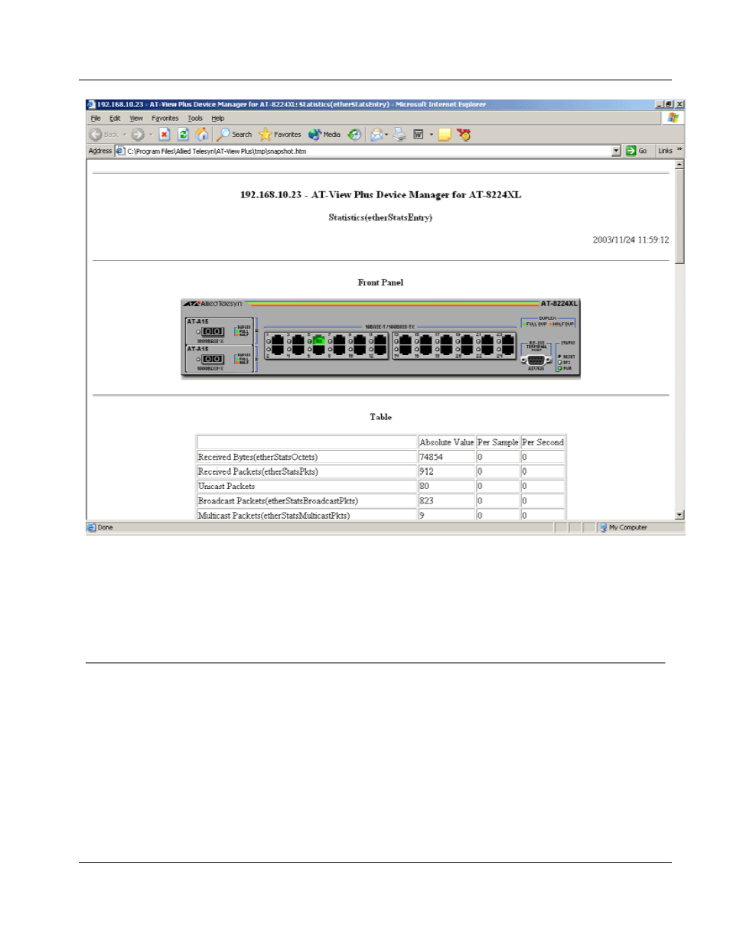Open the Help menu
The image size is (730, 945).
coord(218,119)
